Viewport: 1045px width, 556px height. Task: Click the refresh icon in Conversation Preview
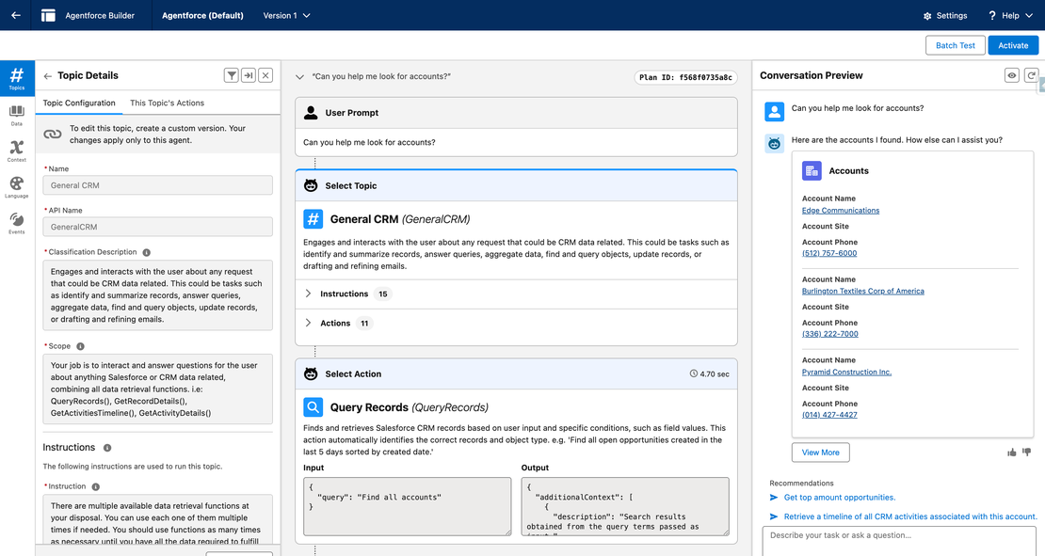click(1032, 75)
